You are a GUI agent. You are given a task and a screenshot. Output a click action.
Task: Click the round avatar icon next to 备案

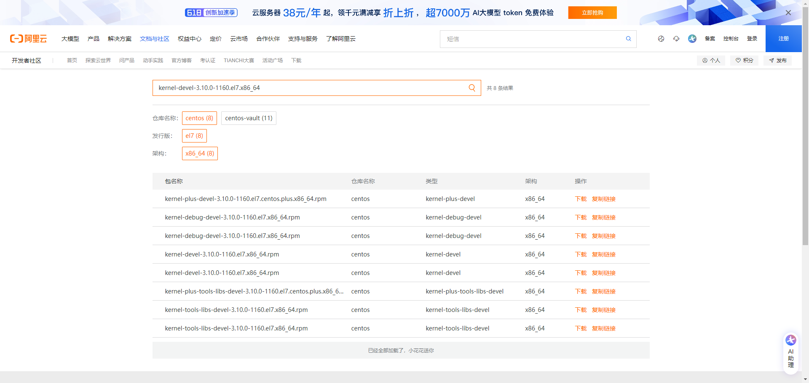coord(692,39)
